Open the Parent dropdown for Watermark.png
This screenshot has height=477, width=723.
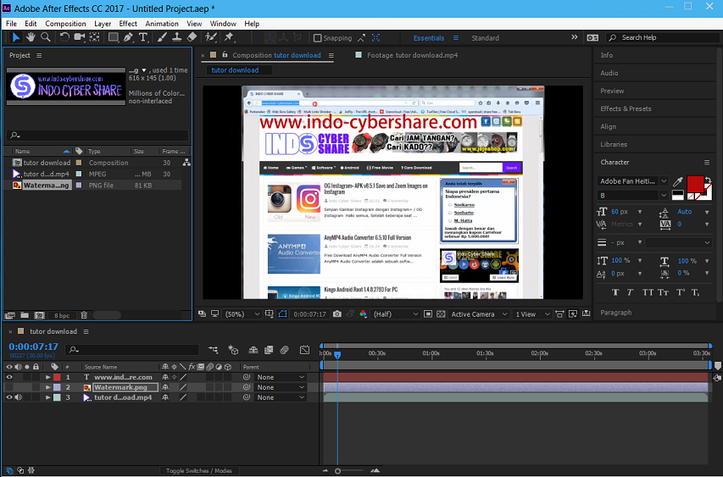coord(281,387)
